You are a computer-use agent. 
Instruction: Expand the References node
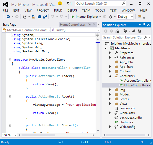[110, 57]
